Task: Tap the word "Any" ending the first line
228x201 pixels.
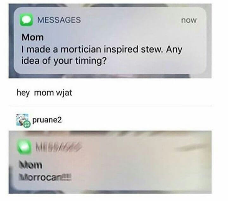Action: [174, 50]
